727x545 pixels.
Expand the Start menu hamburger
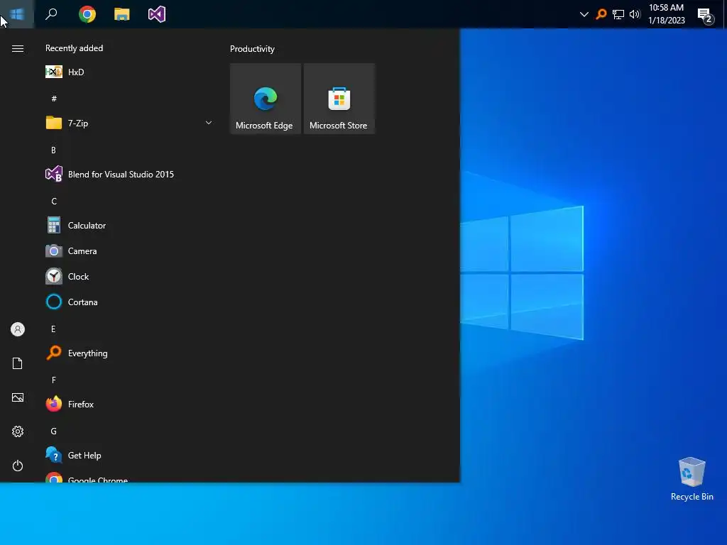(18, 49)
